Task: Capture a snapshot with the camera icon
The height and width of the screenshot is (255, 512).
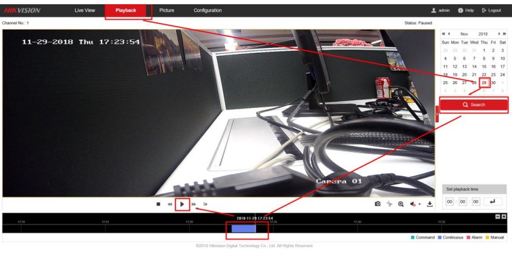Action: (x=378, y=205)
